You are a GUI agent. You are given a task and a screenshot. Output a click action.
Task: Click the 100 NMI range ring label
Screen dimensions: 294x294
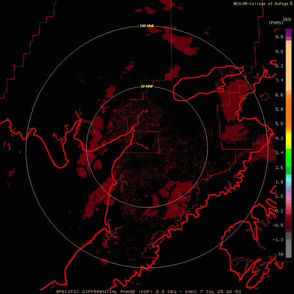tap(147, 26)
